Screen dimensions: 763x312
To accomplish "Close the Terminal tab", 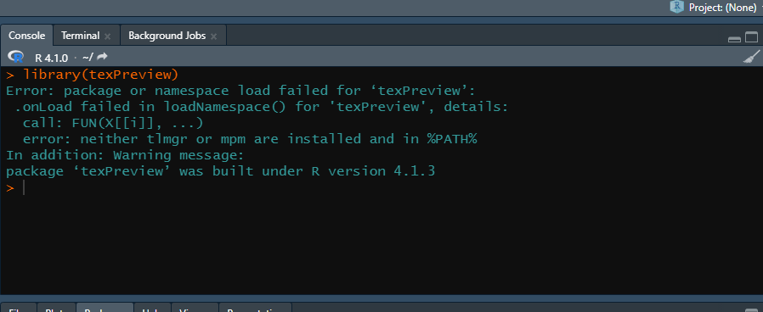I will 108,36.
